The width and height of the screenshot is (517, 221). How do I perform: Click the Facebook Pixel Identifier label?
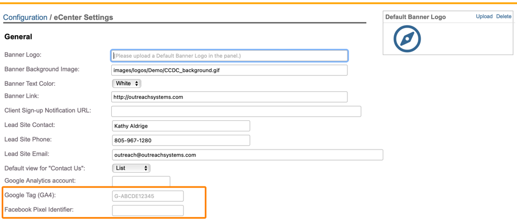[39, 209]
